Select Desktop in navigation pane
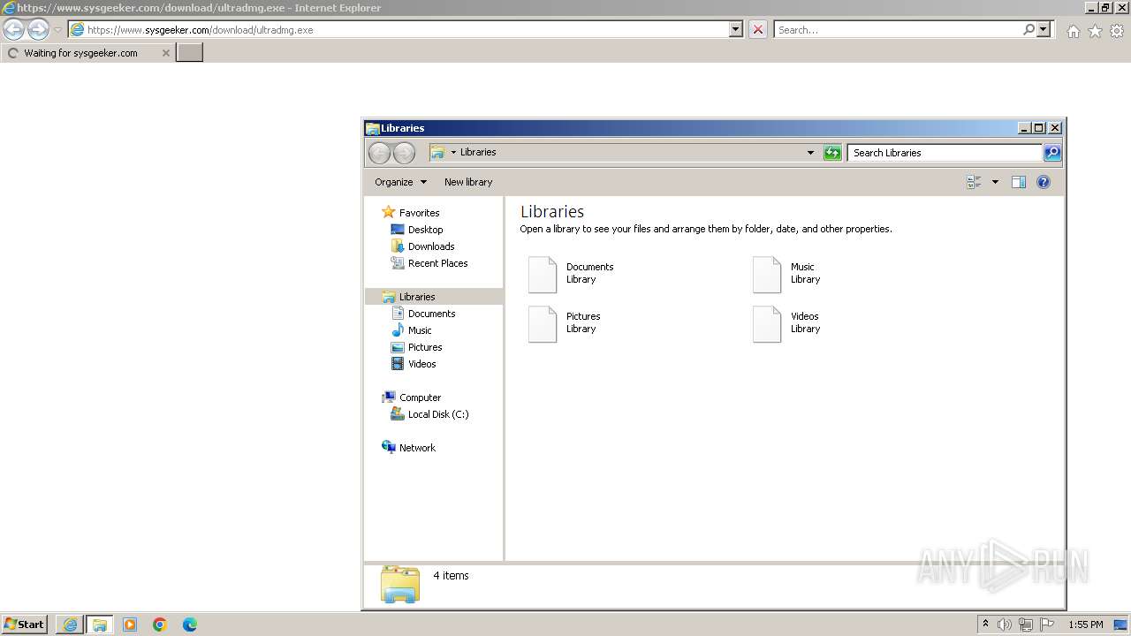1131x636 pixels. click(425, 230)
